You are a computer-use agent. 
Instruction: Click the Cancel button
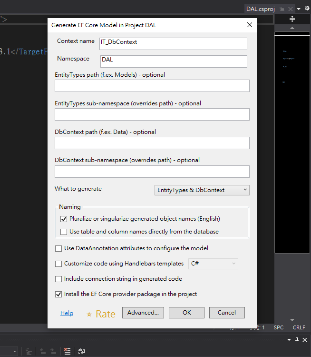click(x=227, y=313)
